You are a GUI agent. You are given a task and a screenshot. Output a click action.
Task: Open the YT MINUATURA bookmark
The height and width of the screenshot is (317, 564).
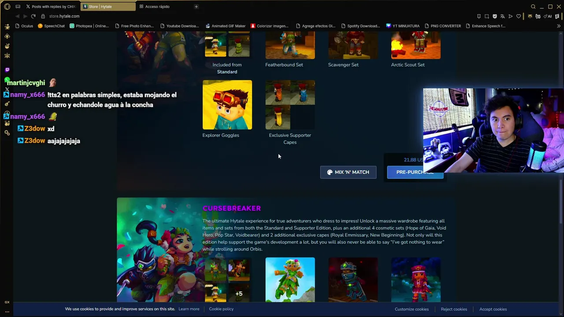pyautogui.click(x=403, y=26)
